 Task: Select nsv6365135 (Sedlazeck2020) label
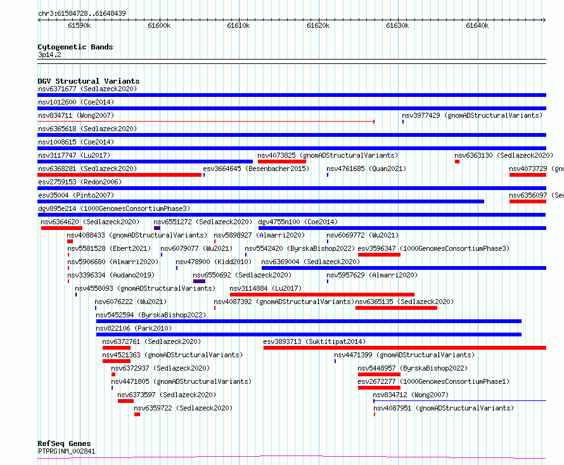tap(404, 302)
